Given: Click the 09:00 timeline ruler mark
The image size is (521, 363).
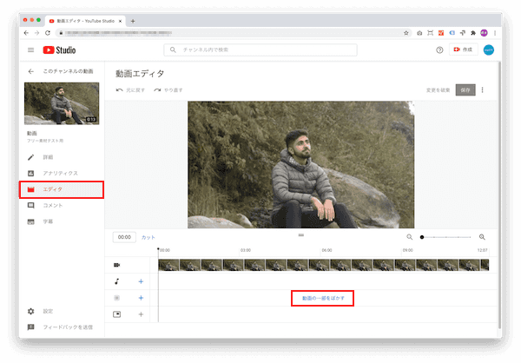Looking at the screenshot, I should point(408,250).
